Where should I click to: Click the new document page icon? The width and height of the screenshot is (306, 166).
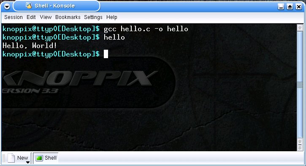point(11,158)
